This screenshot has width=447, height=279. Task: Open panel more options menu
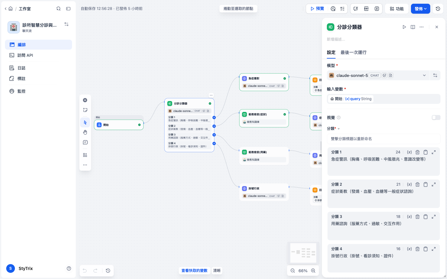click(x=422, y=27)
